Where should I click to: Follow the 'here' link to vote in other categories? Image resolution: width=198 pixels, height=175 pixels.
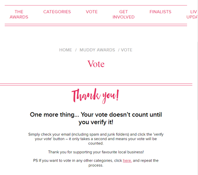point(127,160)
